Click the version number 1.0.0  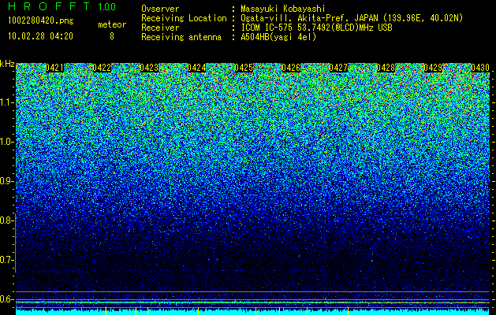(106, 7)
